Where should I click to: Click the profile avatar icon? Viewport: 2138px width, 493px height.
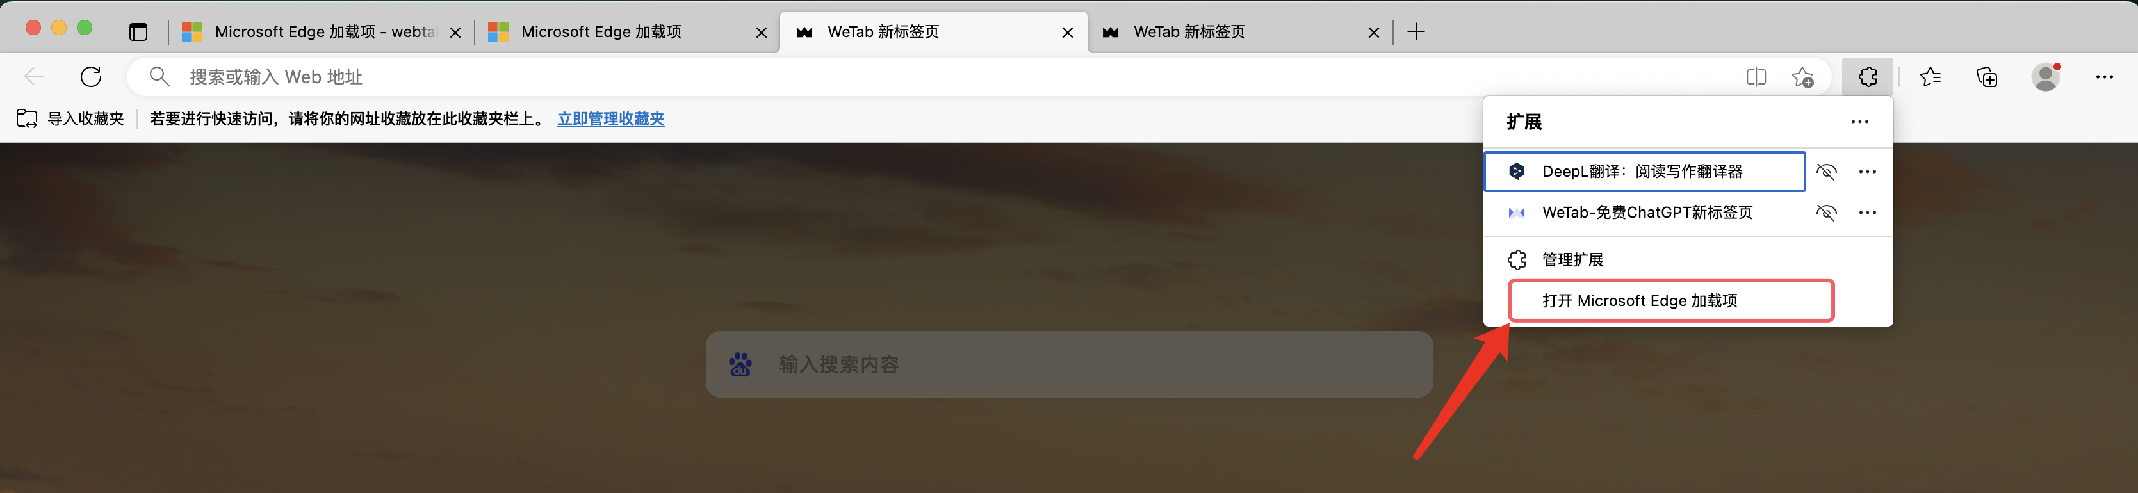[x=2046, y=77]
